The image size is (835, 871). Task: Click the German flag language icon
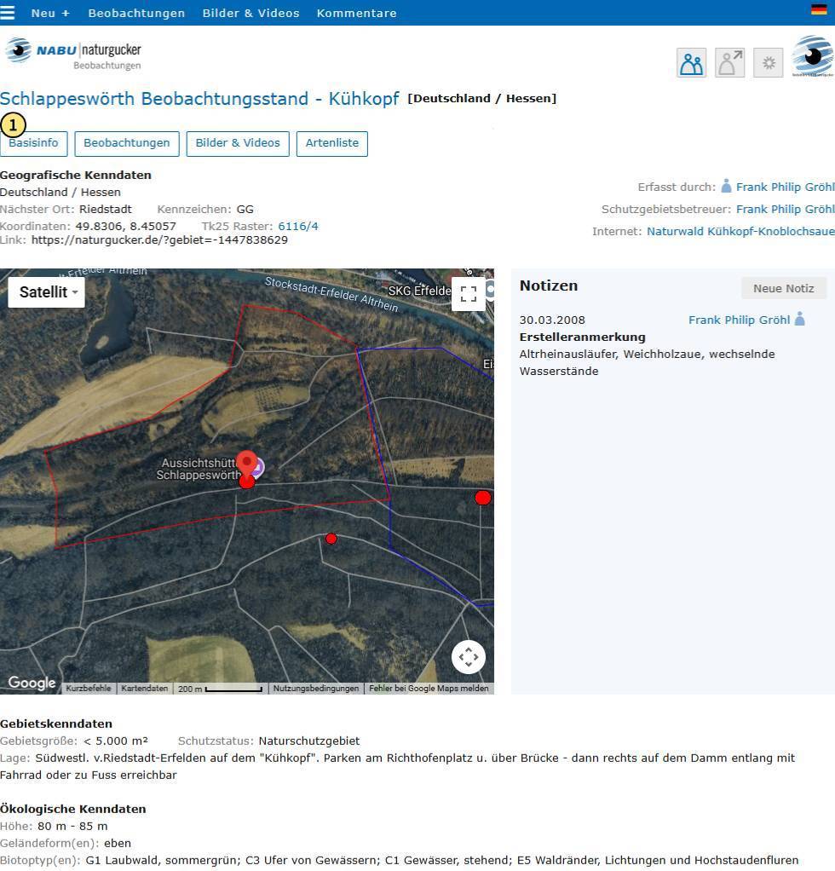(x=819, y=9)
